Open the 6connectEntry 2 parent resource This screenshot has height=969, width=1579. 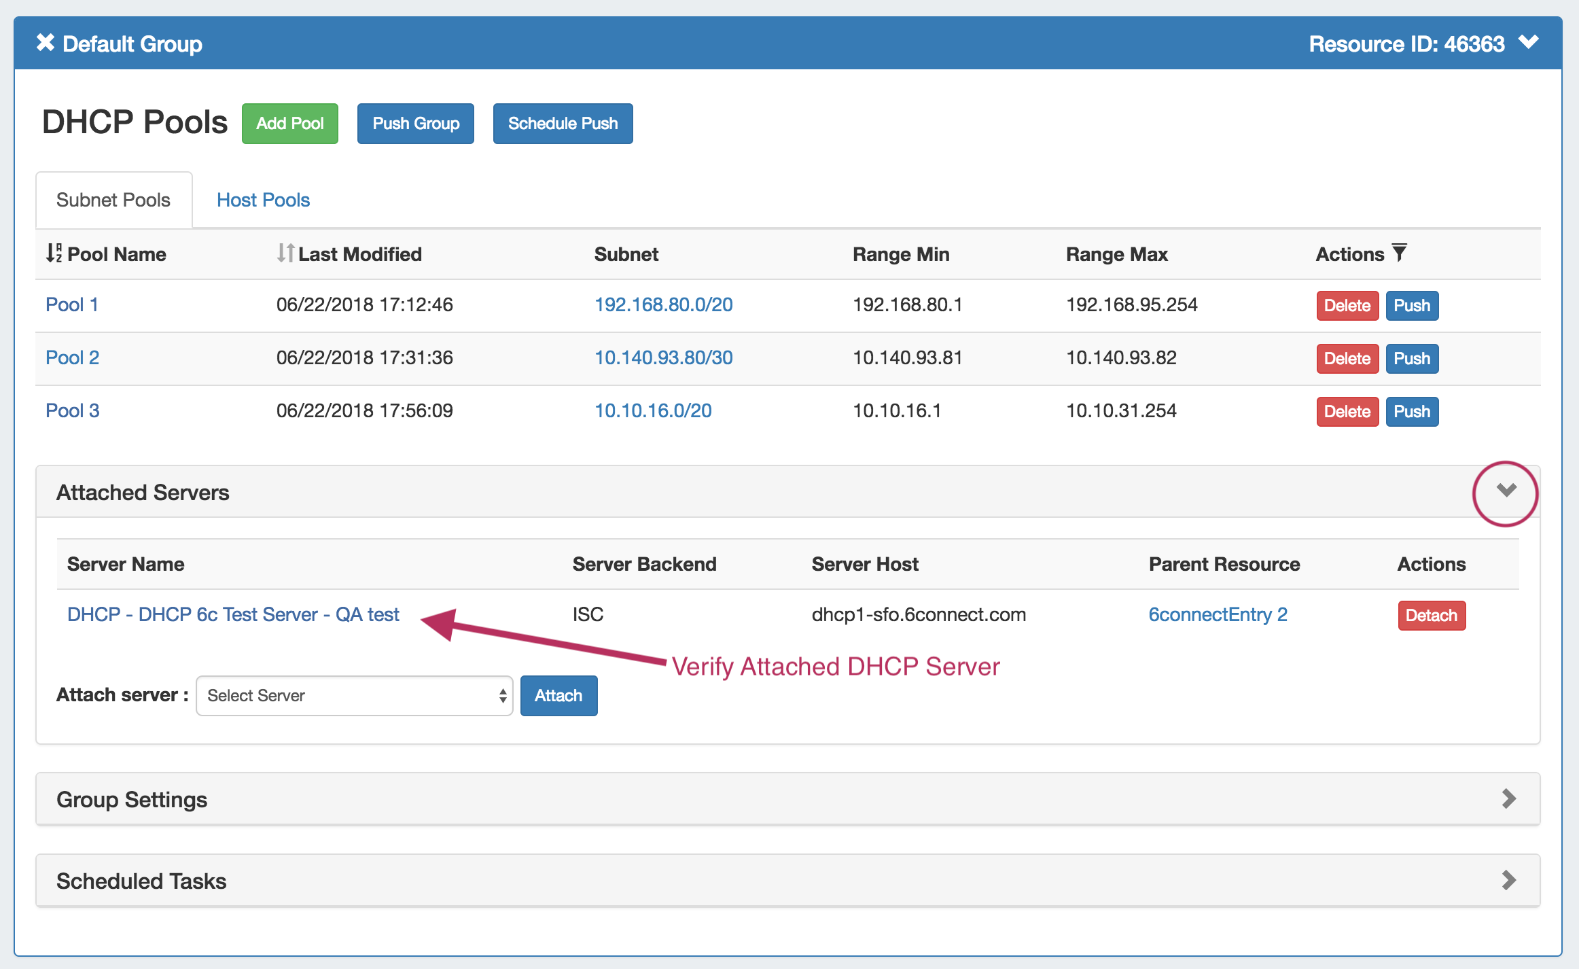coord(1218,614)
